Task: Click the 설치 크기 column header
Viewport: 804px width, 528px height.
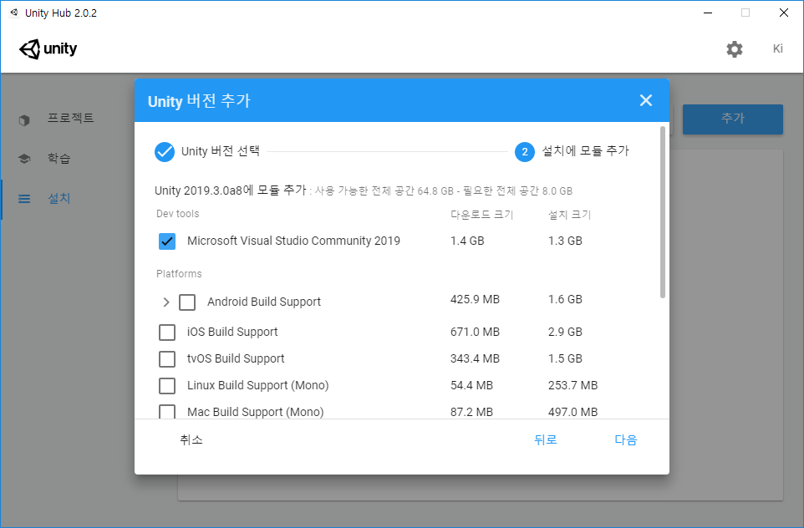Action: (569, 214)
